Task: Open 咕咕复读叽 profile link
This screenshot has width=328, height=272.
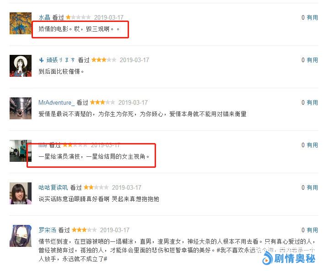Action: pos(53,187)
